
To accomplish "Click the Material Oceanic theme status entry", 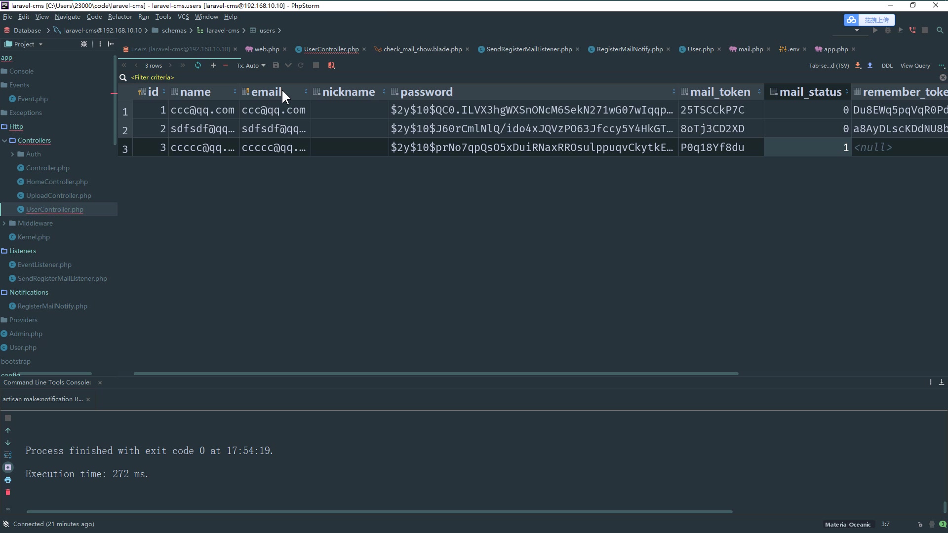I will [847, 525].
